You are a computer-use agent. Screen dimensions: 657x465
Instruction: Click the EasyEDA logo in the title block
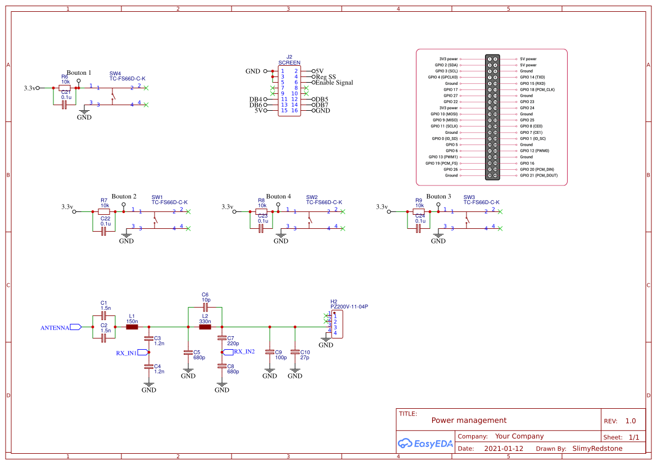click(x=425, y=444)
